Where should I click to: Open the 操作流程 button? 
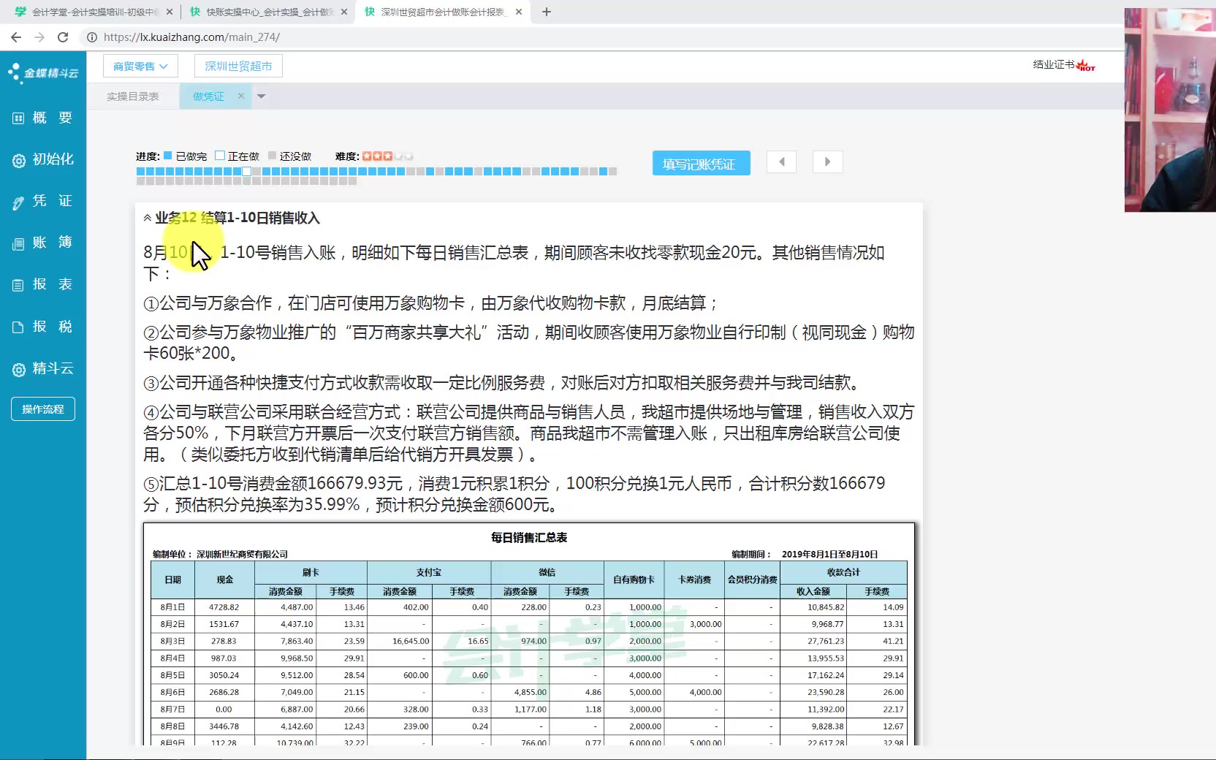point(43,409)
